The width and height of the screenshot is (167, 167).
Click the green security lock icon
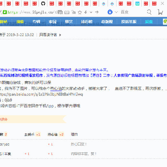[5, 12]
